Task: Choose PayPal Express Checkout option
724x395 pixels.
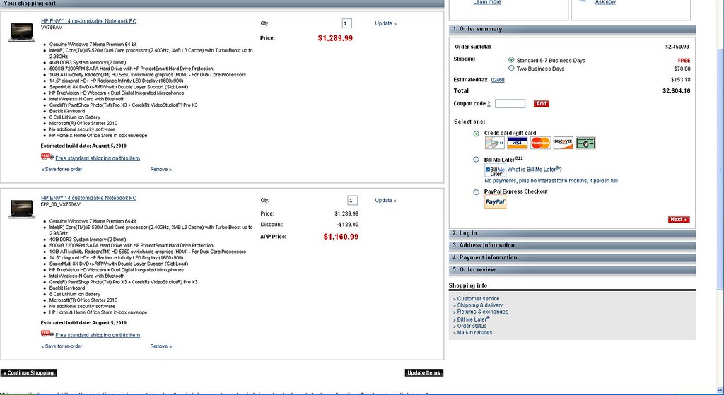Action: click(x=476, y=192)
